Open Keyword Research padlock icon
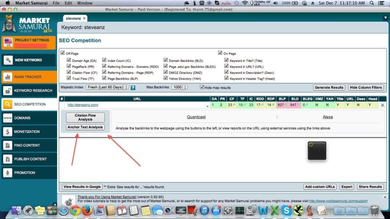This screenshot has width=390, height=219. pyautogui.click(x=8, y=91)
